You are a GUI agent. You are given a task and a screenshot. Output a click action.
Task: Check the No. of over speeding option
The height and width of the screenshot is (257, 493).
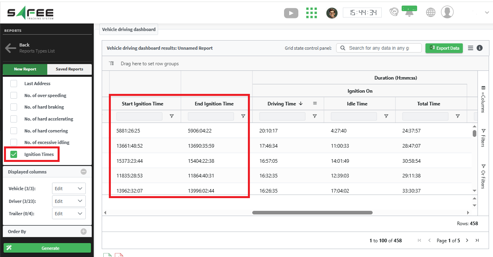click(14, 95)
